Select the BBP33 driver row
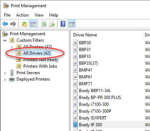The image size is (150, 131). click(85, 57)
